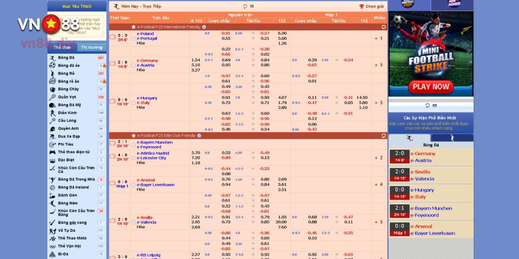
Task: Favorite the e-Sevilla vs e-Valencia match star
Action: point(133,222)
